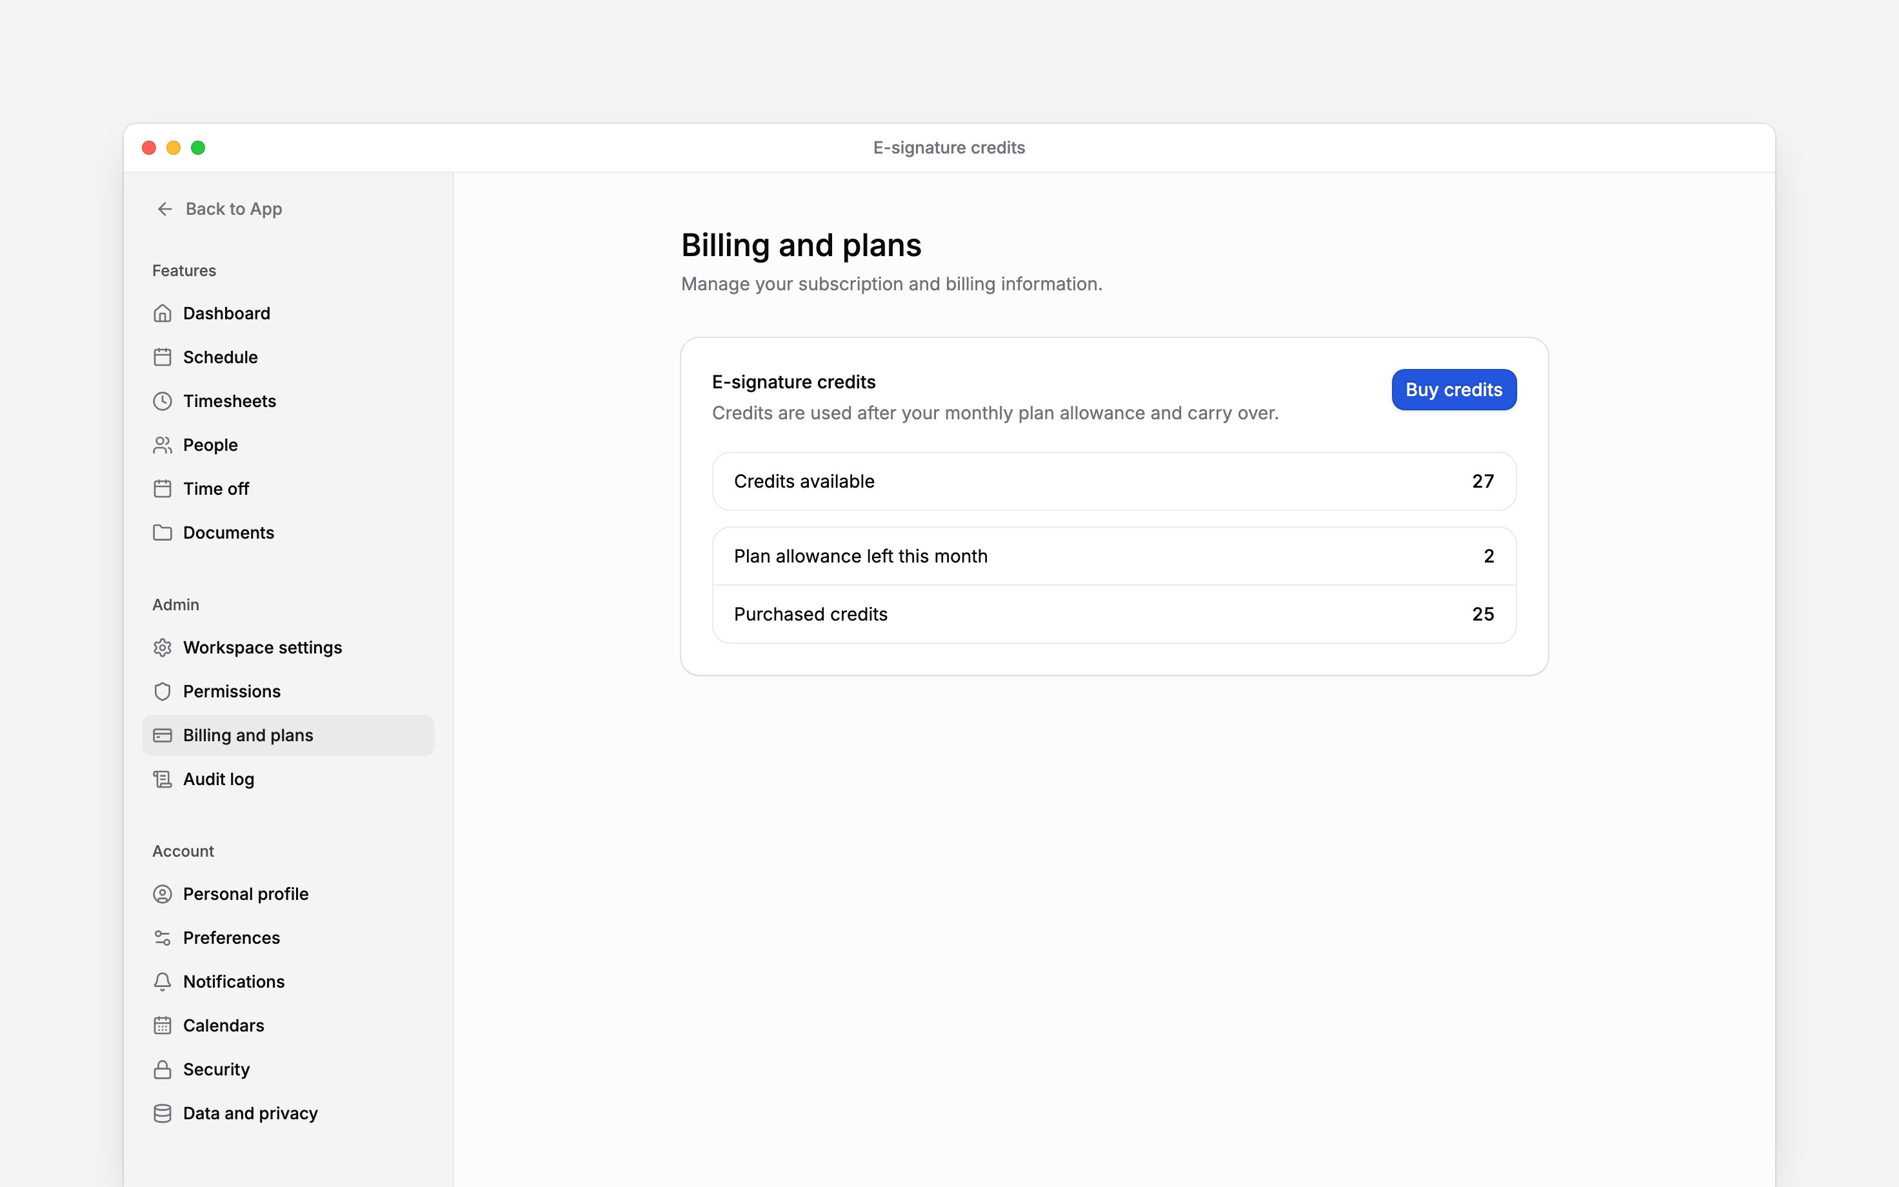Click the green macOS zoom window button
This screenshot has width=1899, height=1187.
coord(198,148)
